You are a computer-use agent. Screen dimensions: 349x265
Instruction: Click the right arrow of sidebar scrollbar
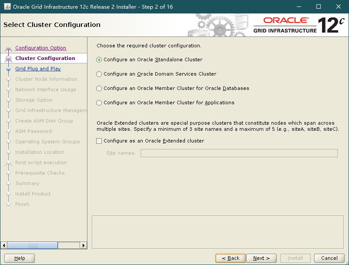[83, 245]
